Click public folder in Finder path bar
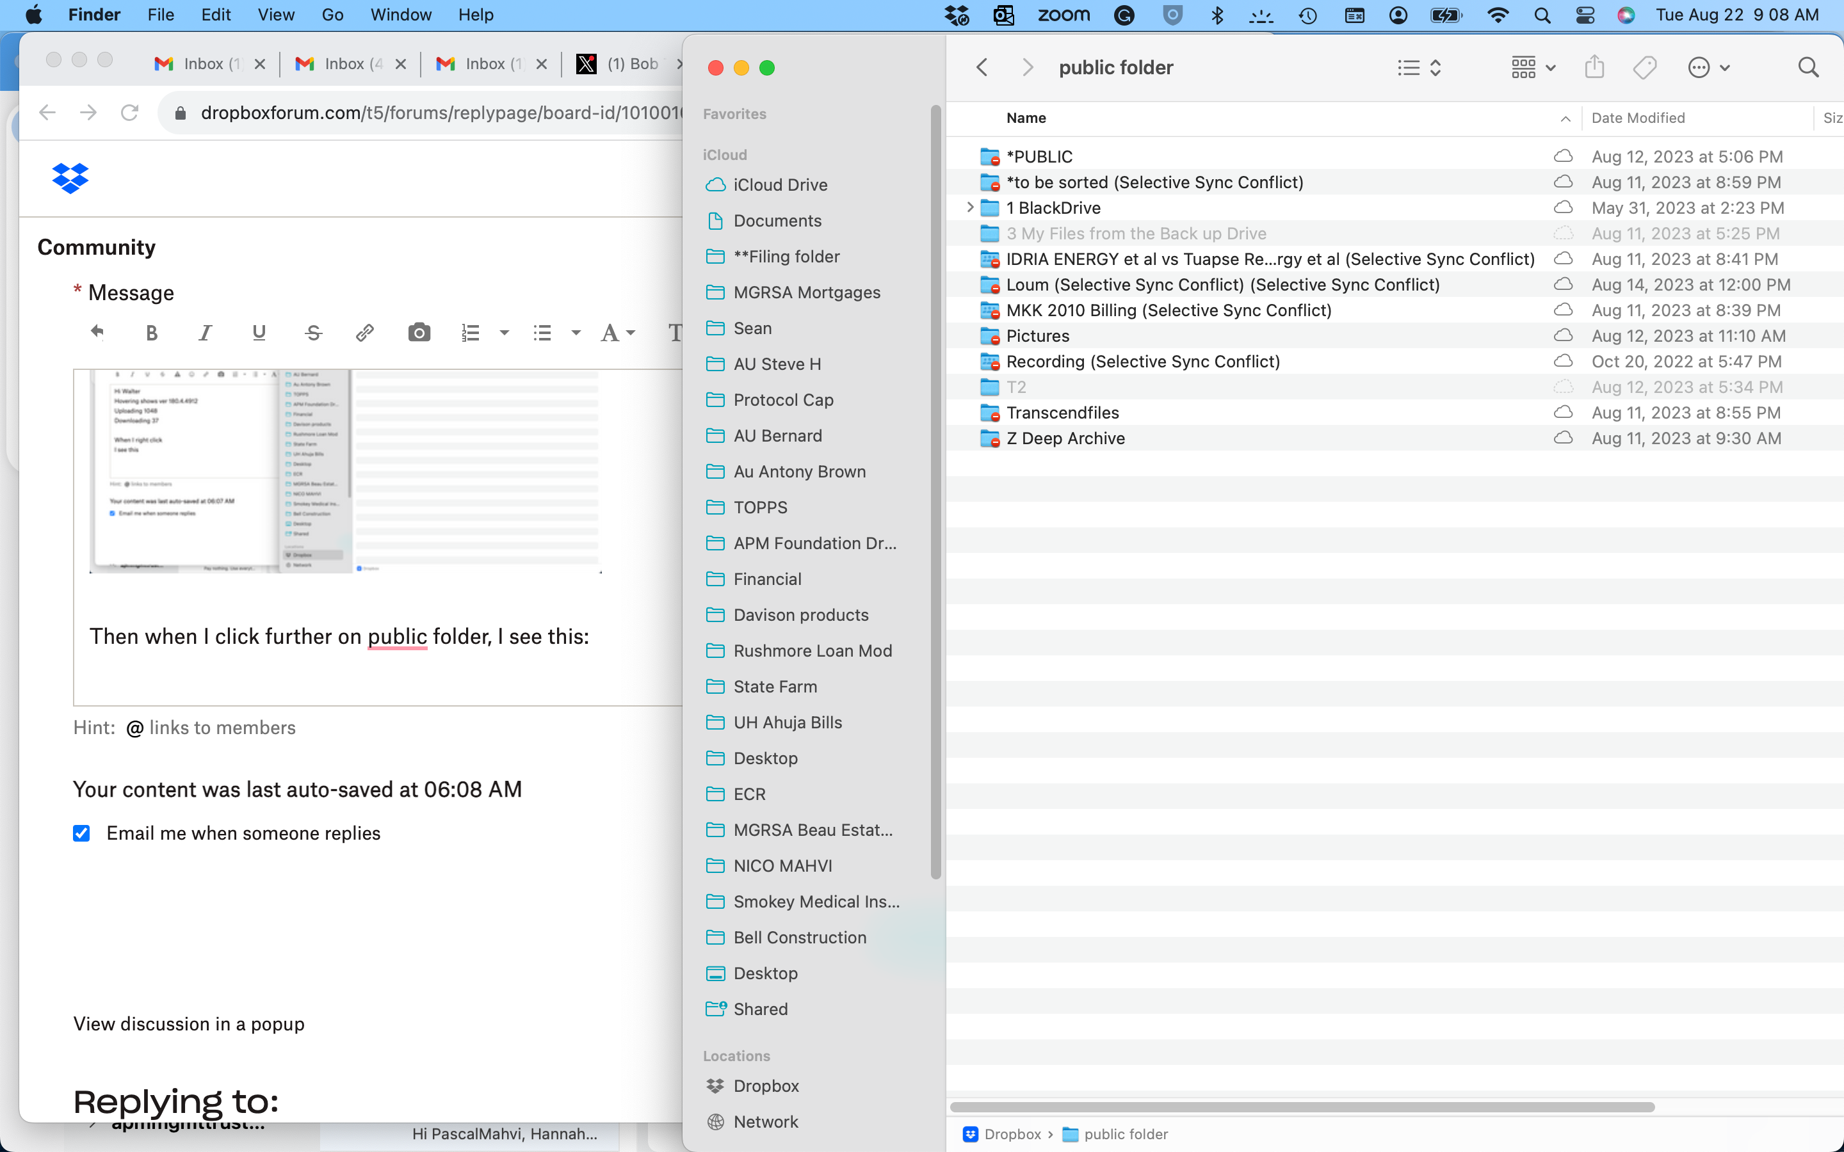The height and width of the screenshot is (1152, 1844). (1115, 1135)
